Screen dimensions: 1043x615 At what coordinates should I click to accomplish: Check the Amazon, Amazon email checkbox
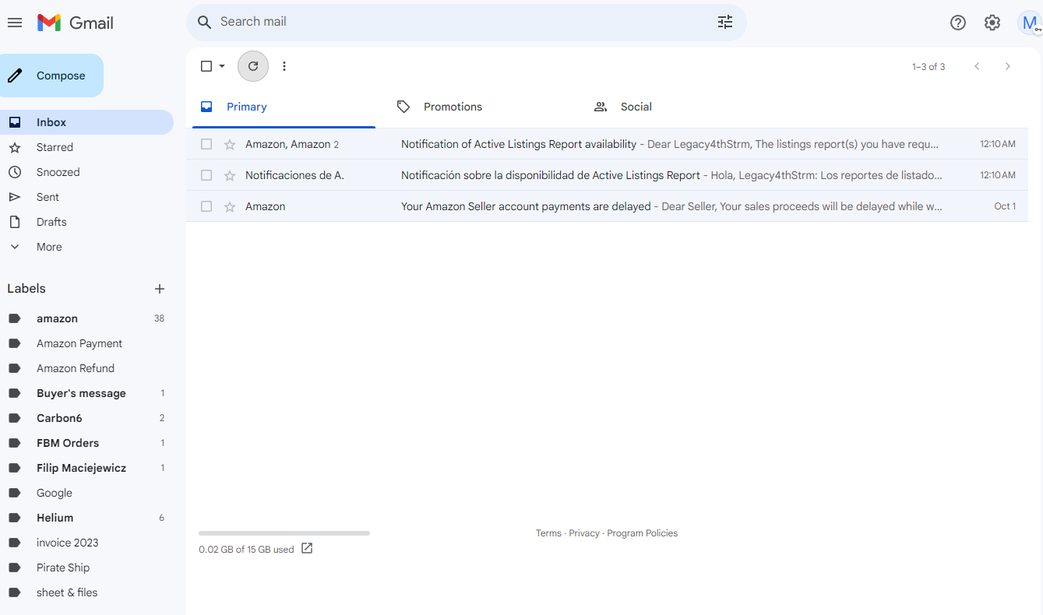click(x=206, y=144)
